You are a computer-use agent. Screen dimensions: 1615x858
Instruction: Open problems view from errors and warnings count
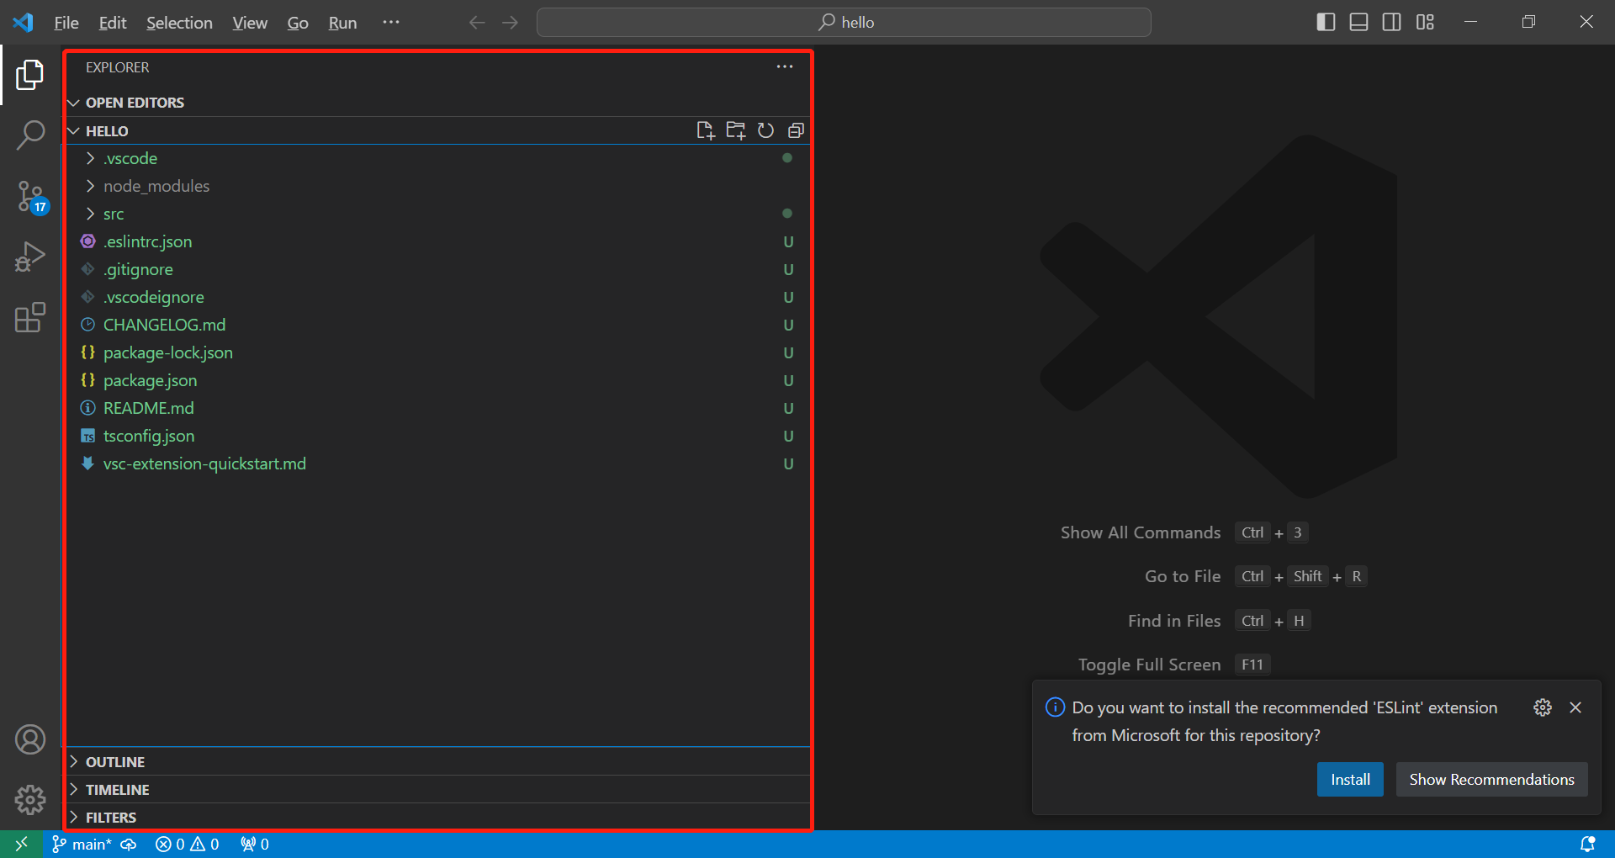pyautogui.click(x=187, y=844)
